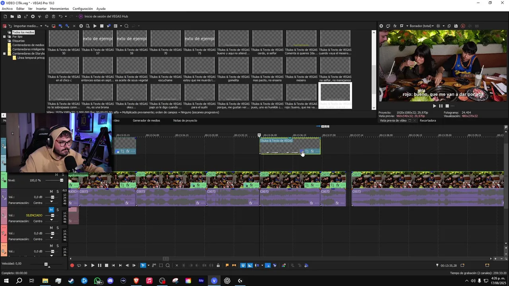This screenshot has width=509, height=286.
Task: Select the Zoom edit tool in transport bar
Action: point(168,265)
